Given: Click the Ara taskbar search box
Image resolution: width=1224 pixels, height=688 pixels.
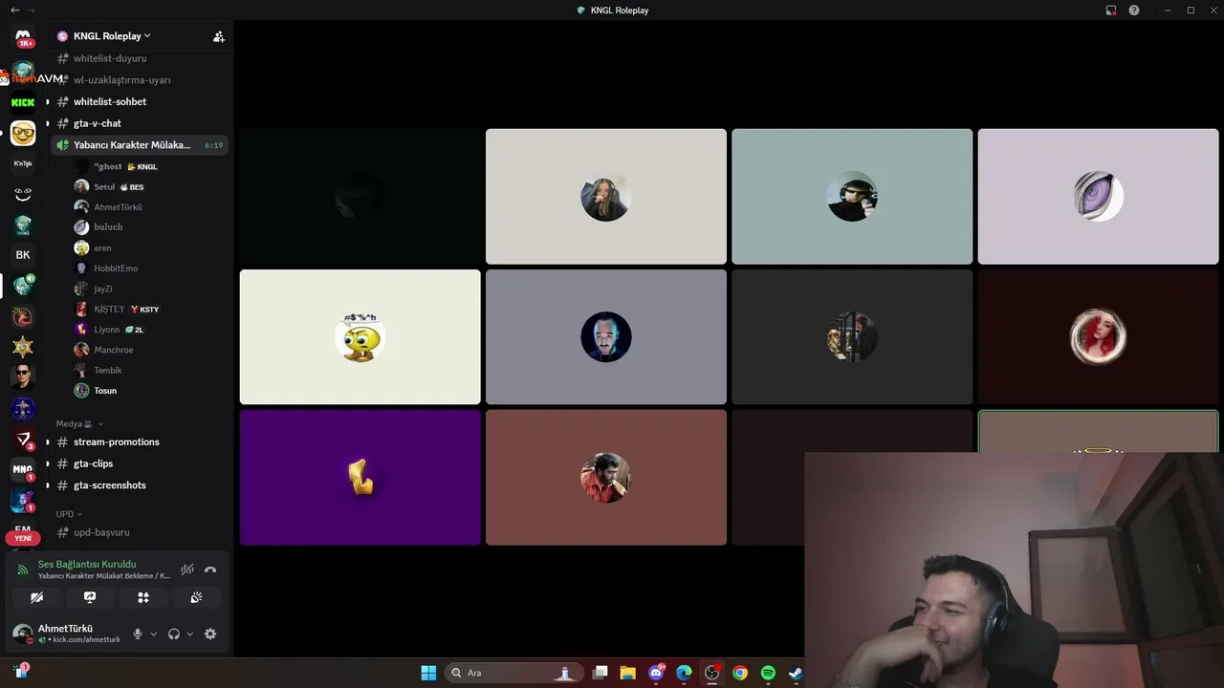Looking at the screenshot, I should click(514, 673).
